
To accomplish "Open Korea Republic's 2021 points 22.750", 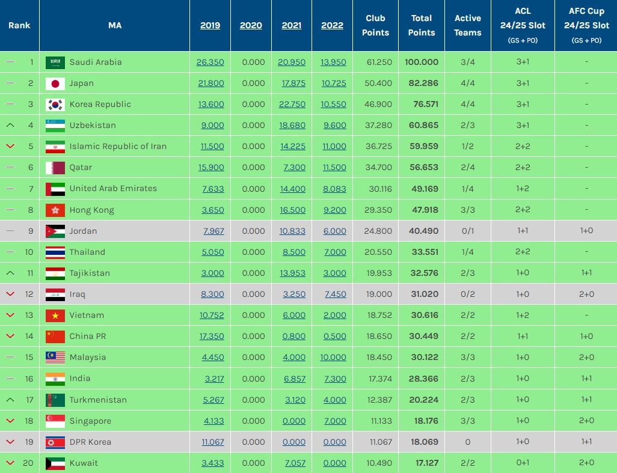I will tap(293, 105).
